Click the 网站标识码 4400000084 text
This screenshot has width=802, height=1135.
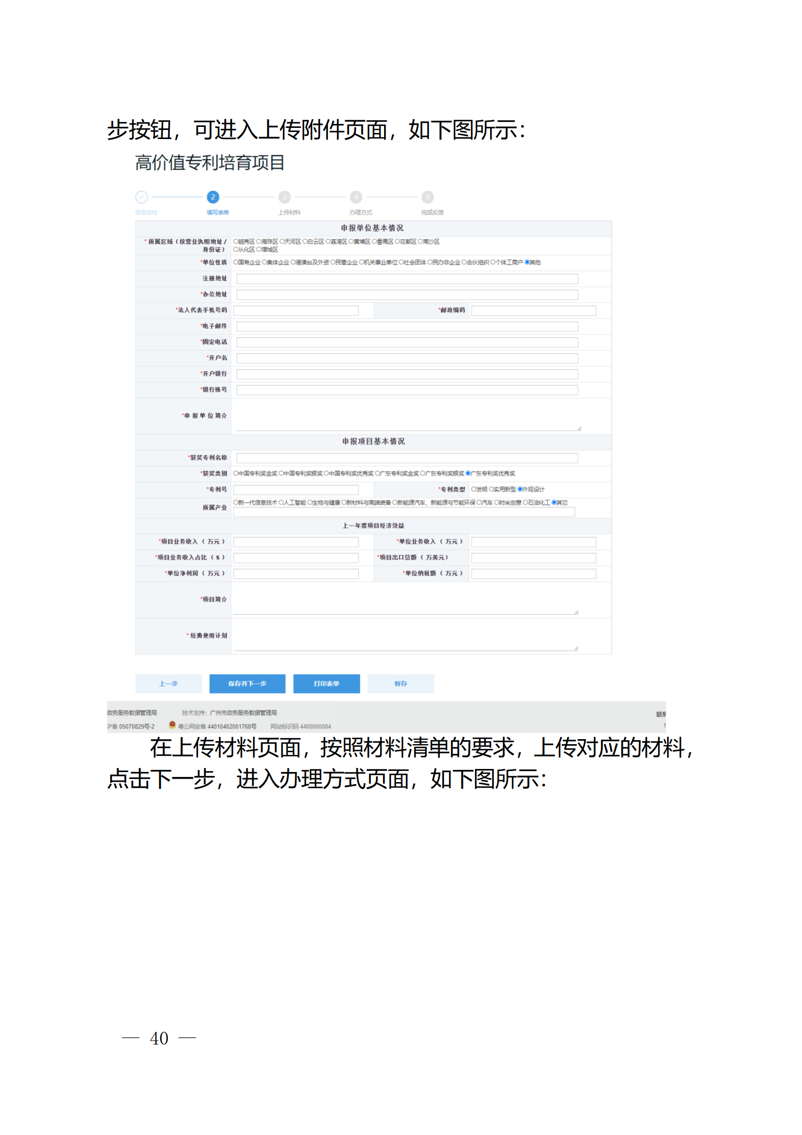point(301,727)
